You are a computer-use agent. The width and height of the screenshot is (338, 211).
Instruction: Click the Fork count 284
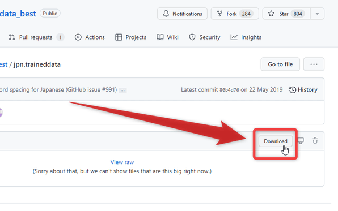pos(246,14)
